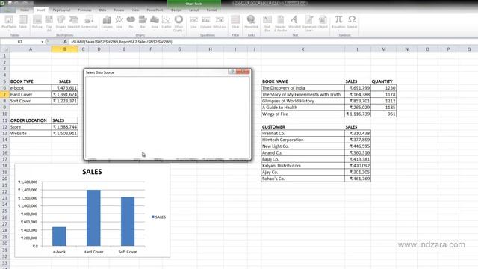Choose the Area chart type

(x=155, y=22)
